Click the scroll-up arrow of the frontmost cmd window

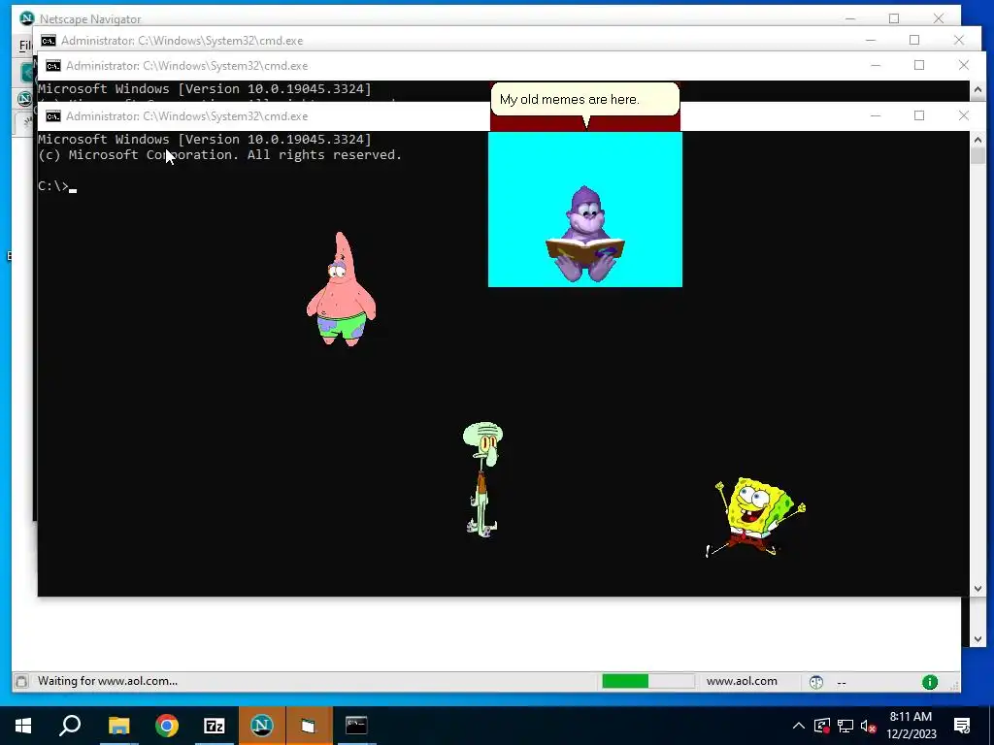(977, 140)
